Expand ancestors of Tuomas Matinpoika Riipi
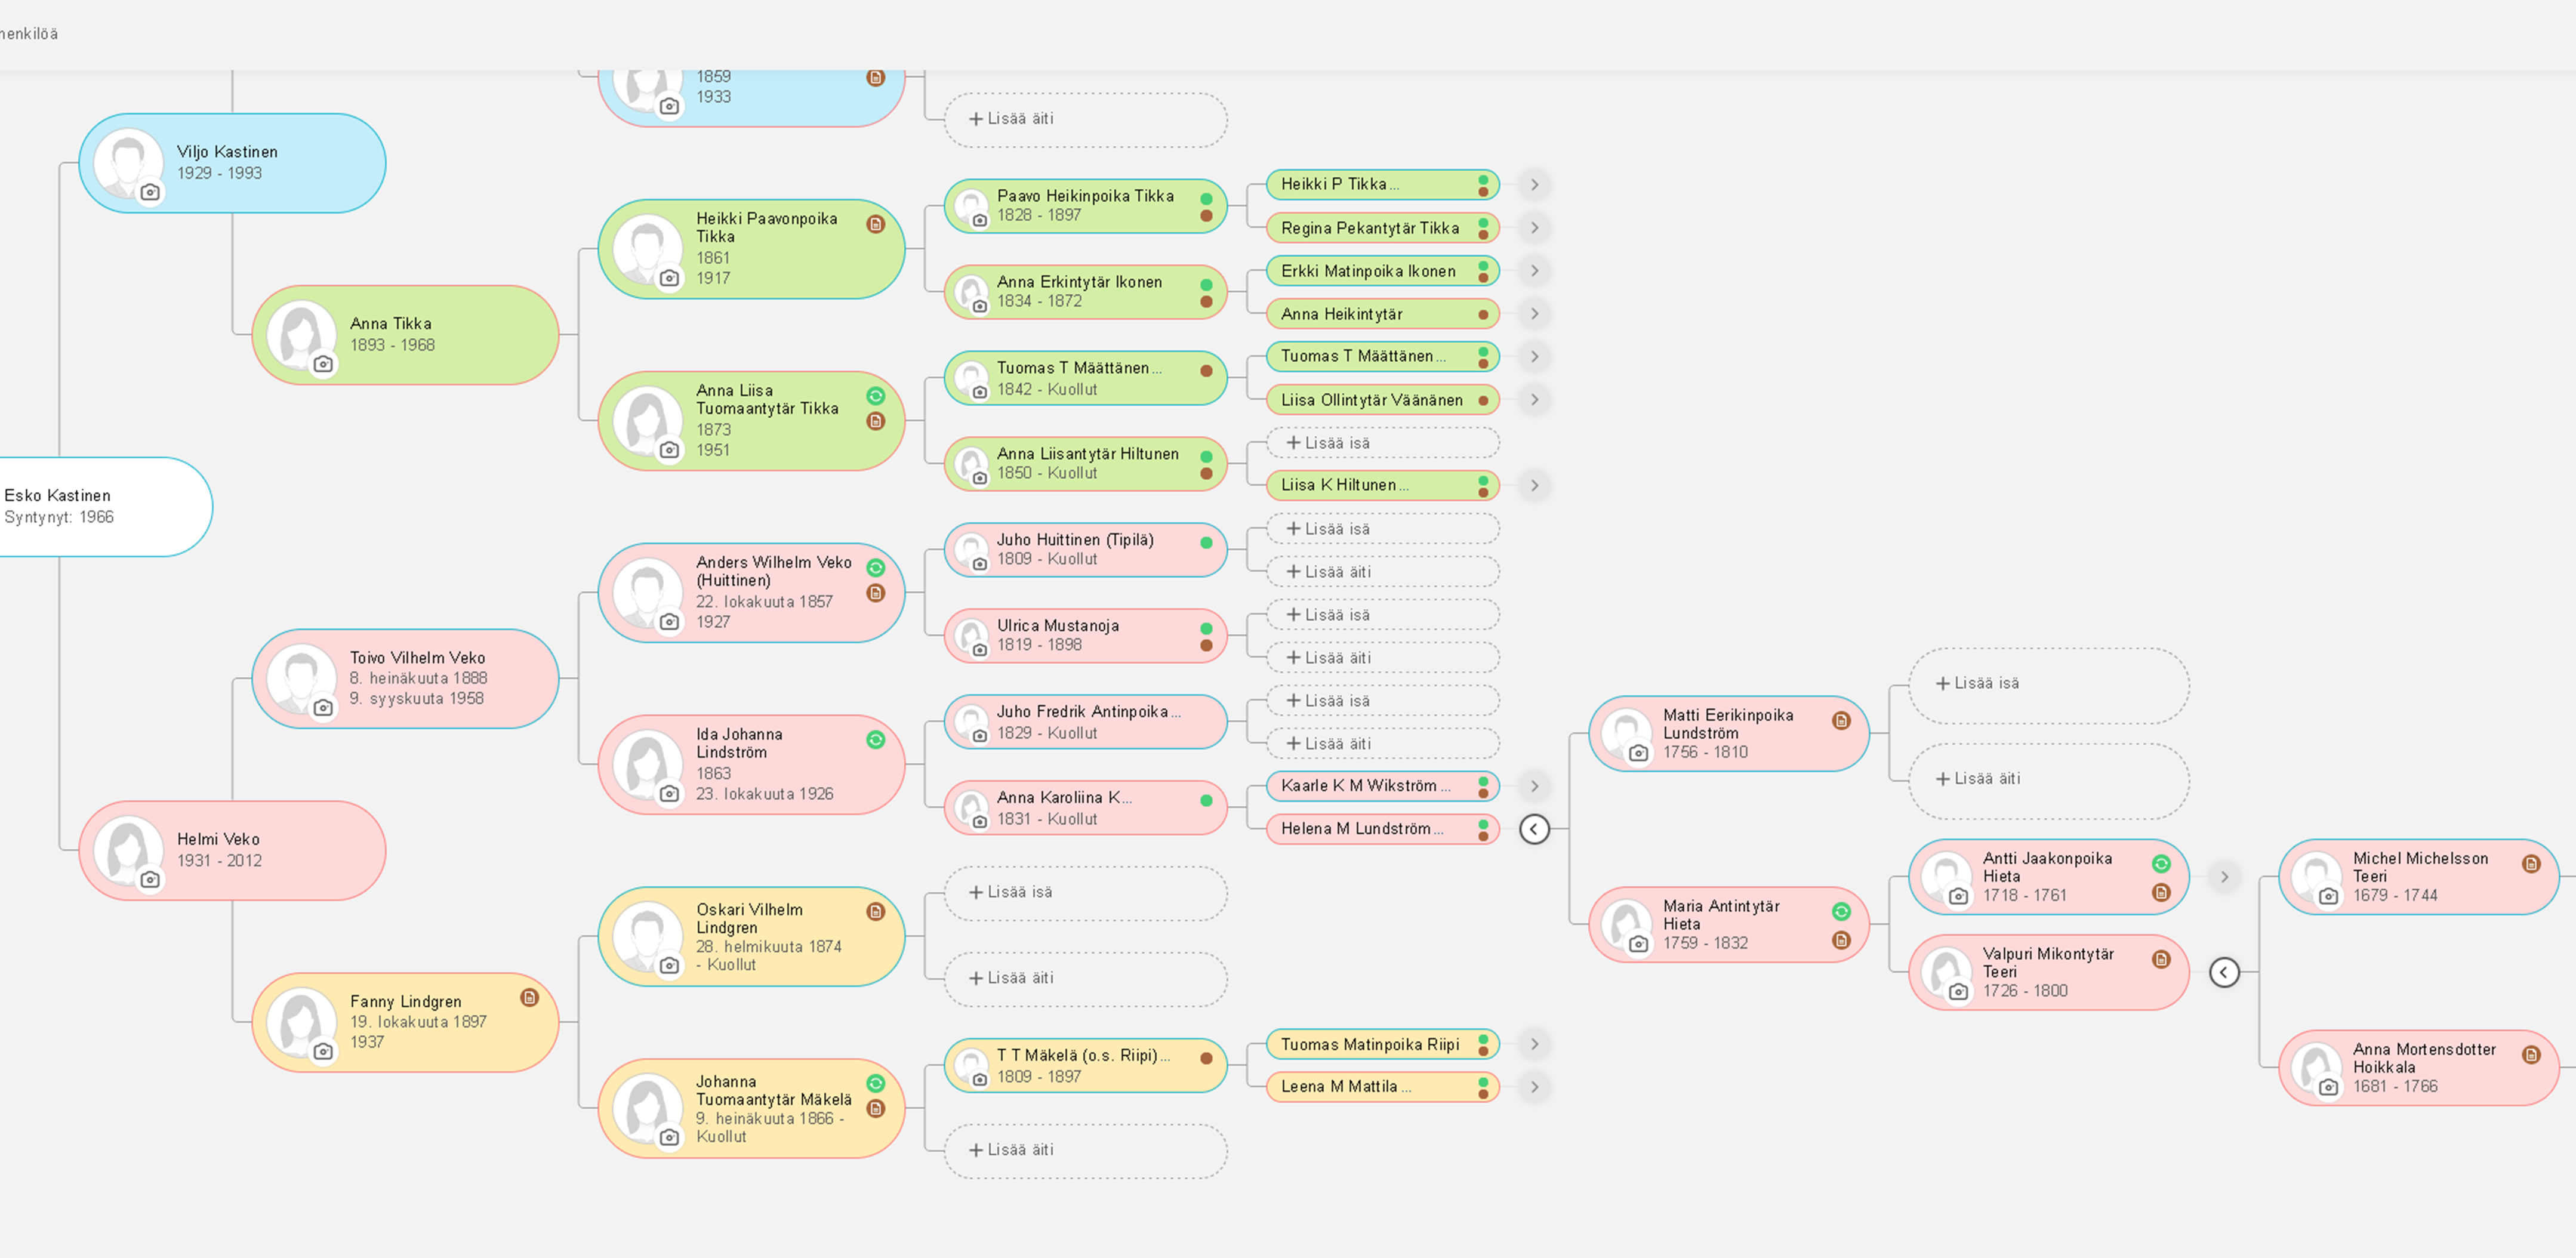The width and height of the screenshot is (2576, 1258). pyautogui.click(x=1534, y=1044)
